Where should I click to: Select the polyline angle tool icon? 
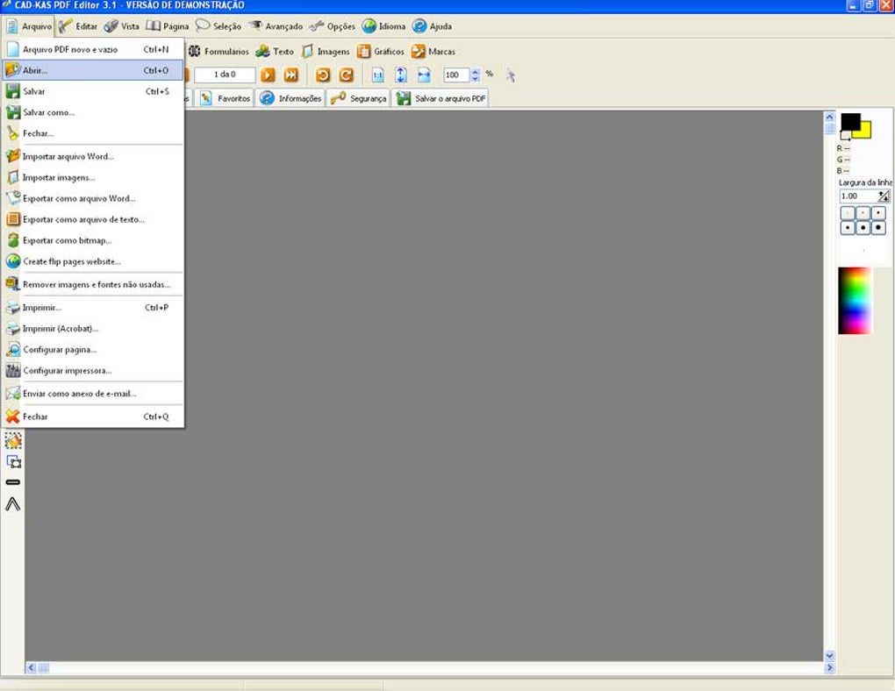point(12,504)
